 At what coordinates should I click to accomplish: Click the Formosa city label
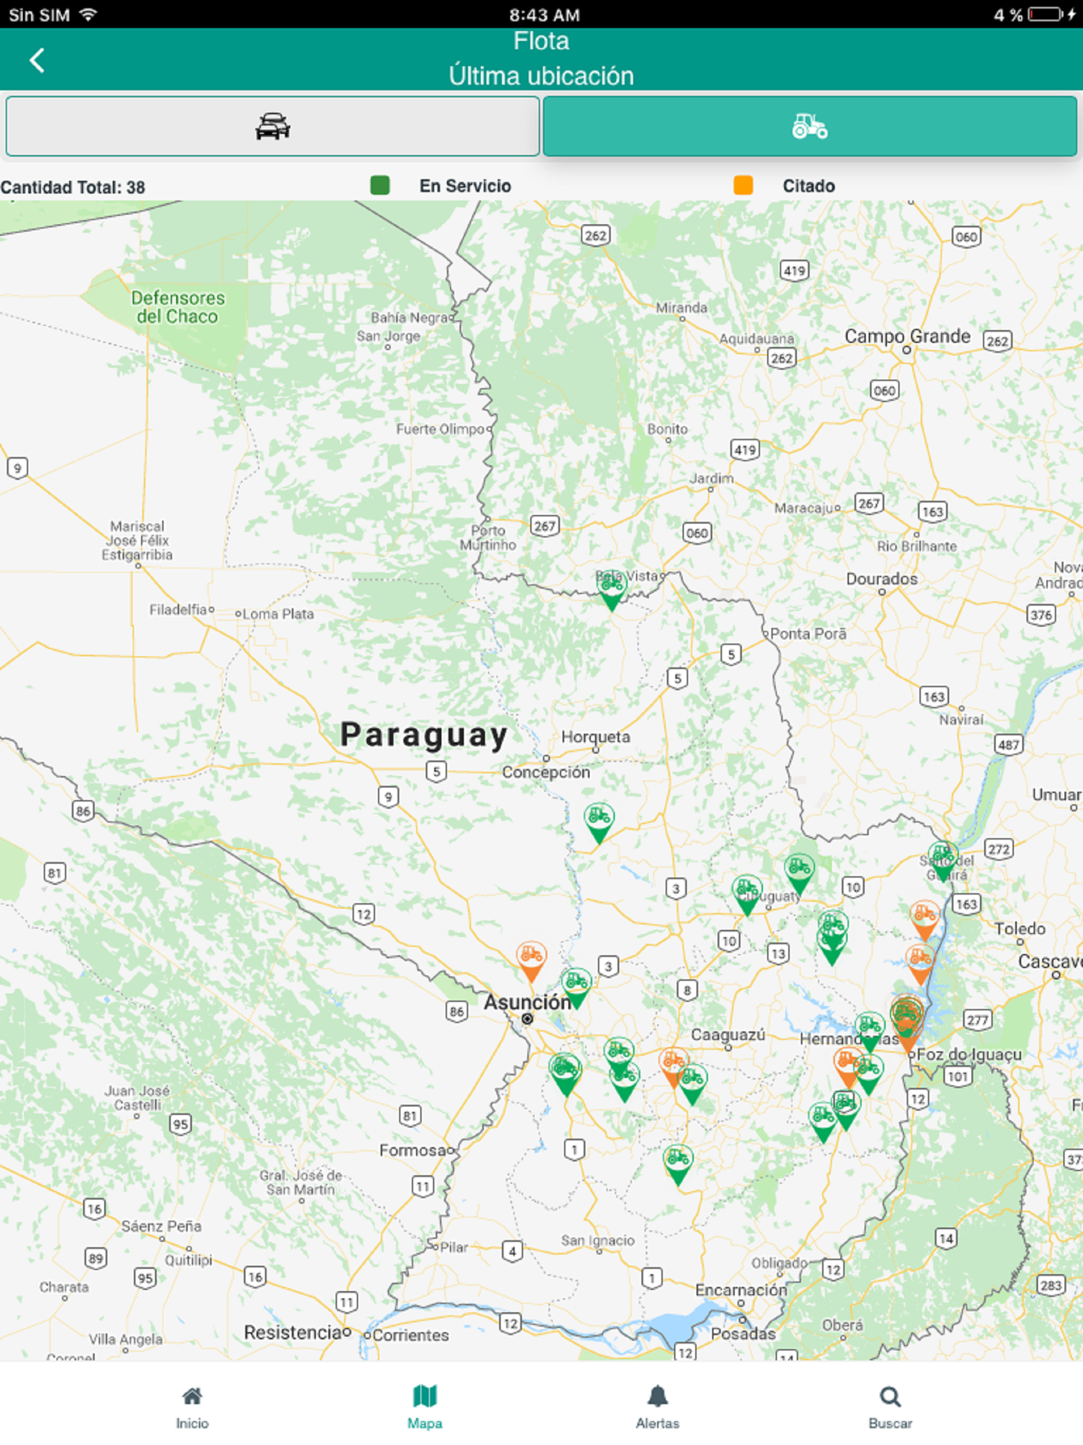coord(413,1150)
